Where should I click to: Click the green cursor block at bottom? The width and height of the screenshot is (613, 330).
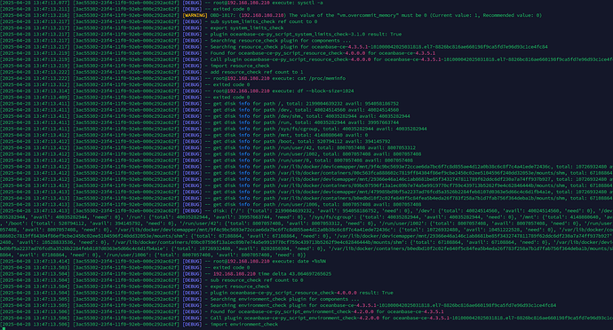pyautogui.click(x=4, y=328)
